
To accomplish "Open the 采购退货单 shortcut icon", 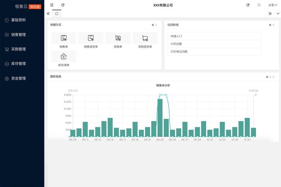I will click(145, 38).
